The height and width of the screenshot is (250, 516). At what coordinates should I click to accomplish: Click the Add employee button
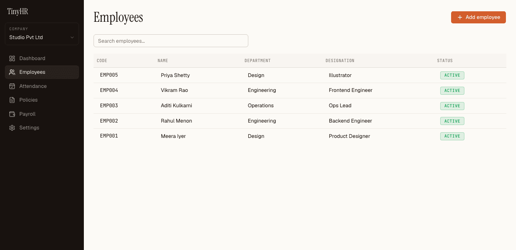tap(479, 17)
